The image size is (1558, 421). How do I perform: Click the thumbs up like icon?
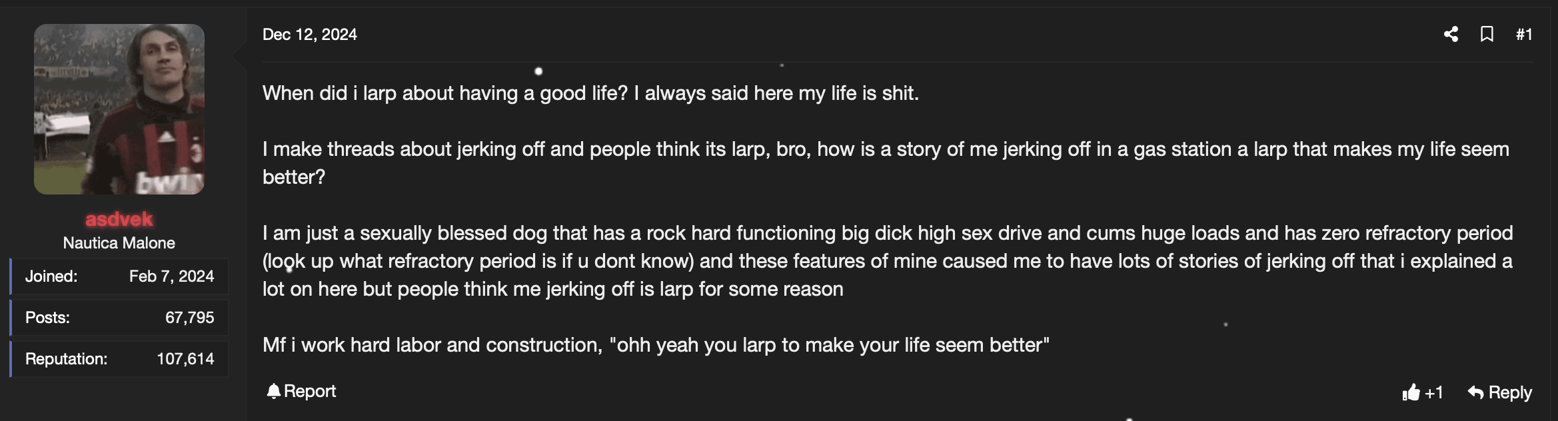(x=1411, y=392)
